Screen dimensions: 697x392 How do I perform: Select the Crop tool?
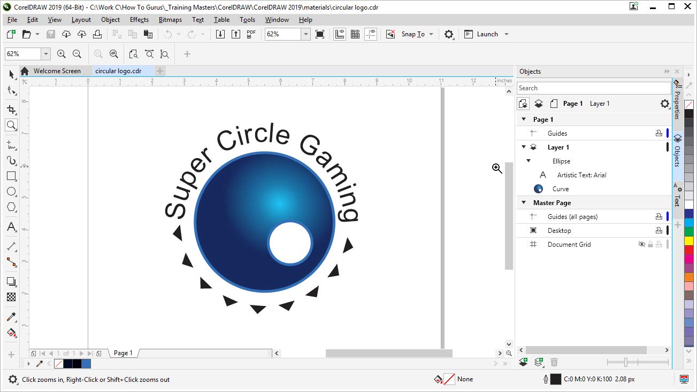[11, 109]
